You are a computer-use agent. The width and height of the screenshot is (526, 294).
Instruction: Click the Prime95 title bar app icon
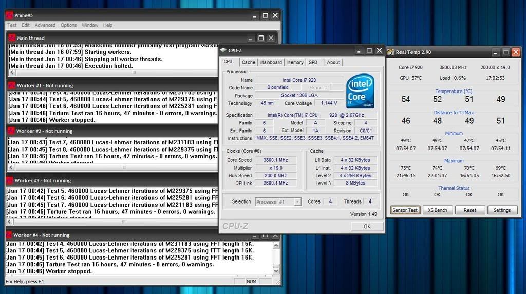click(10, 15)
